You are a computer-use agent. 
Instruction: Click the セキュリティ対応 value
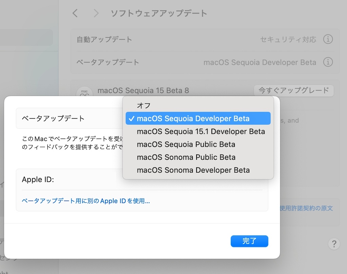[x=288, y=39]
